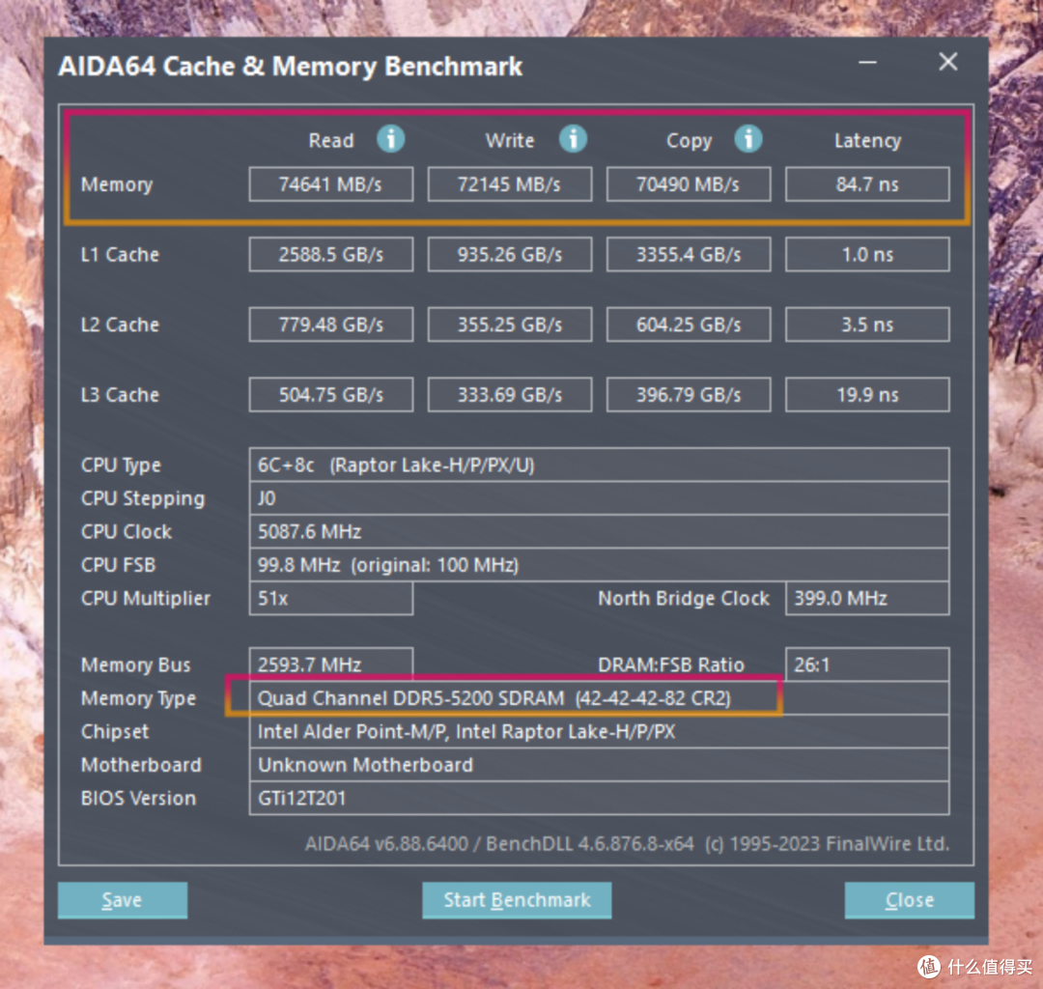Open the Copy column info icon
Screen dimensions: 1043x989
tap(748, 139)
